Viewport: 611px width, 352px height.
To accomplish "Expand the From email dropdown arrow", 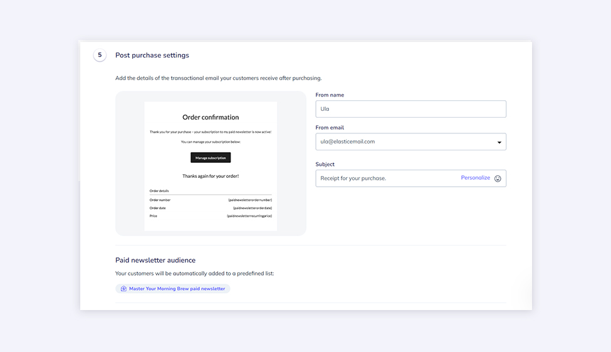I will point(499,142).
